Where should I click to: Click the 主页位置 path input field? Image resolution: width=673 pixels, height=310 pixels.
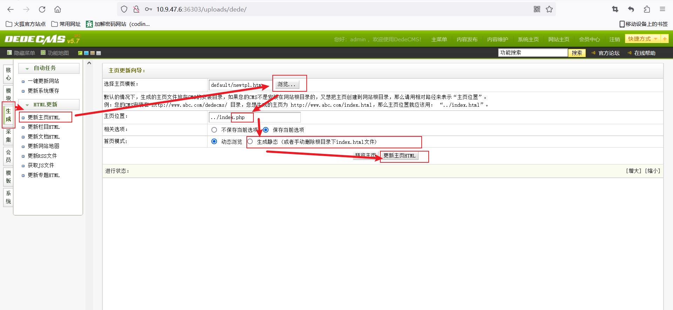click(x=254, y=117)
